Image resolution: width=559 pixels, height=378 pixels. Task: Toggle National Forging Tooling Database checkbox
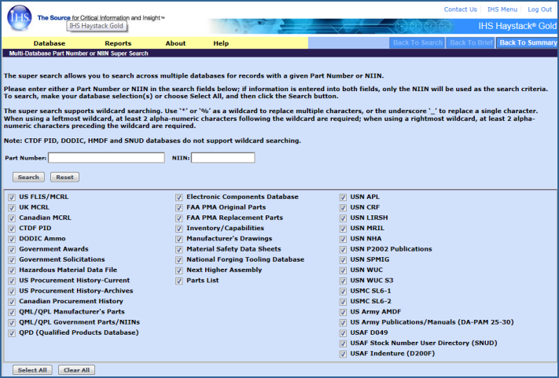pyautogui.click(x=179, y=259)
